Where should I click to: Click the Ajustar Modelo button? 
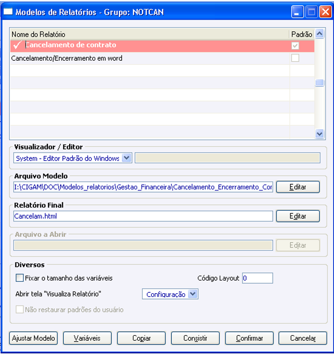click(34, 339)
